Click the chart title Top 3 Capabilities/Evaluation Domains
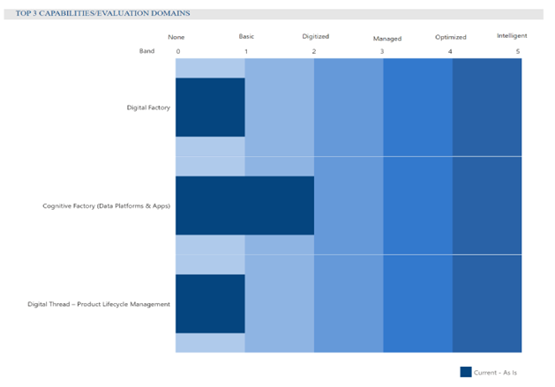 click(102, 13)
